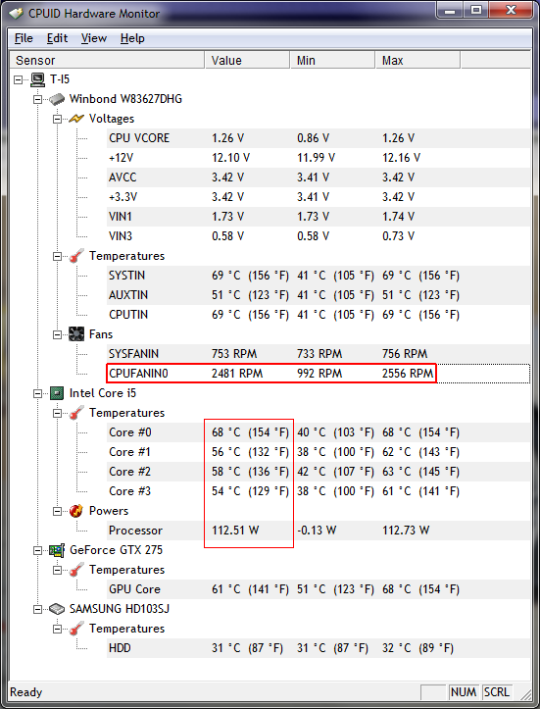This screenshot has width=540, height=709.
Task: Click the Min column header
Action: [332, 60]
